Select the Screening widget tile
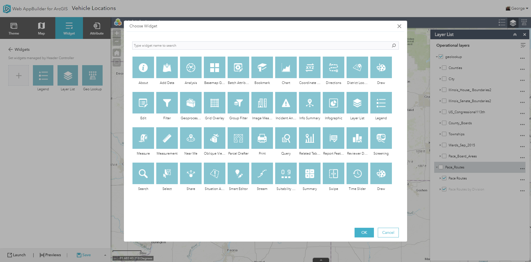Screen dimensions: 531x262 coord(381,138)
